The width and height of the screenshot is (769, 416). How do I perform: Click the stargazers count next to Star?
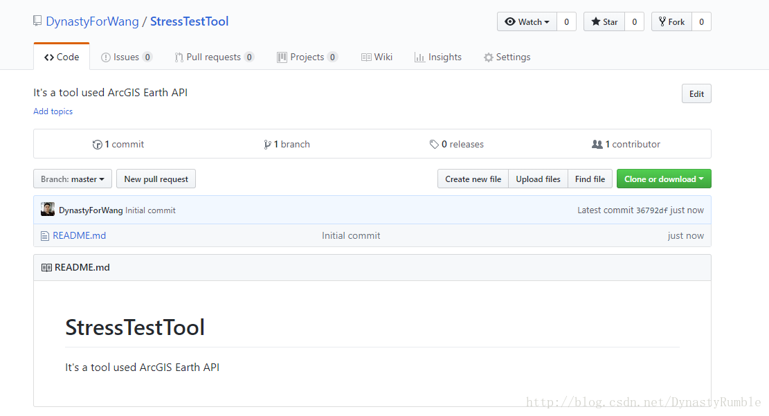click(x=634, y=21)
